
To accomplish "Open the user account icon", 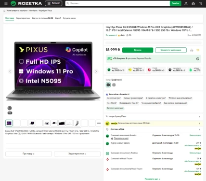I will click(186, 3).
